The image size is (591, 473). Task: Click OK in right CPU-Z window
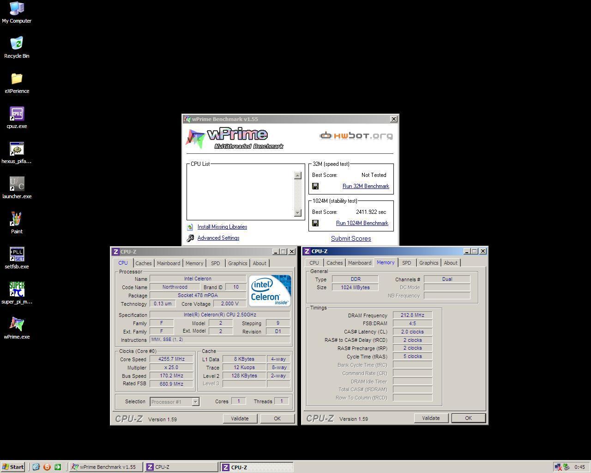tap(468, 418)
